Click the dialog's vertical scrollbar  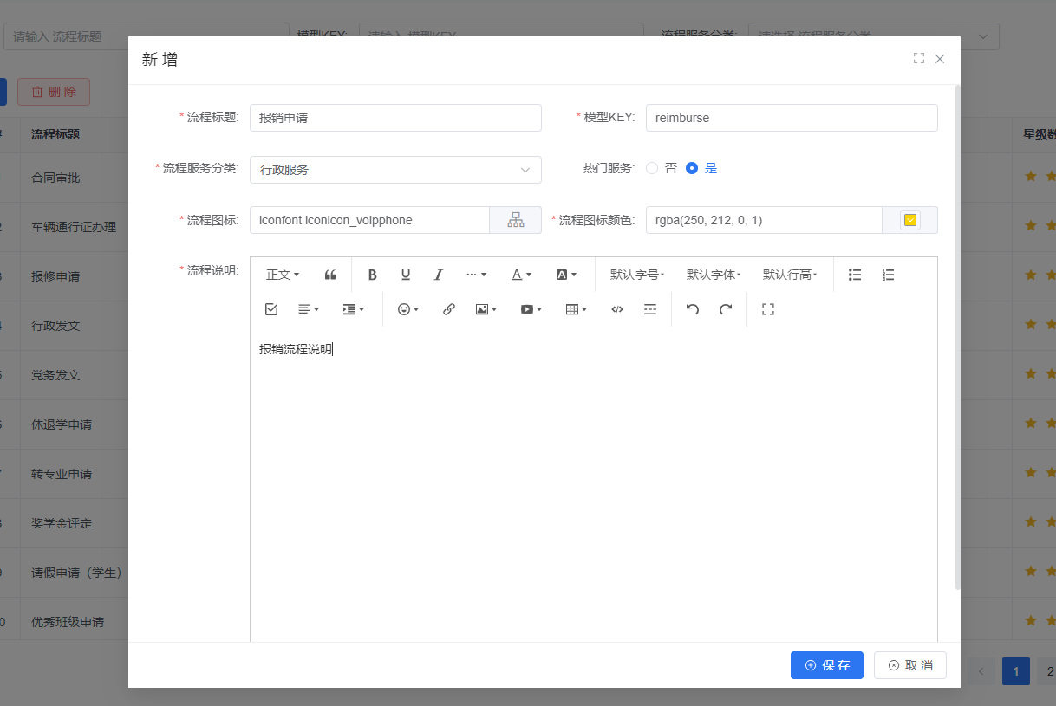[x=958, y=337]
